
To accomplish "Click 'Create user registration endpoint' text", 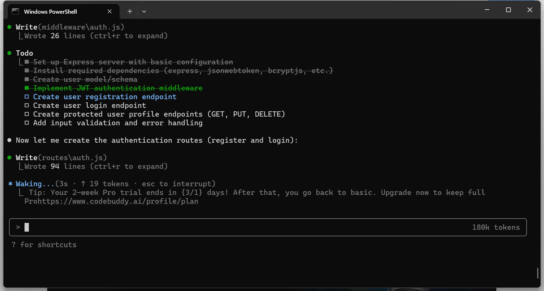I will 105,97.
